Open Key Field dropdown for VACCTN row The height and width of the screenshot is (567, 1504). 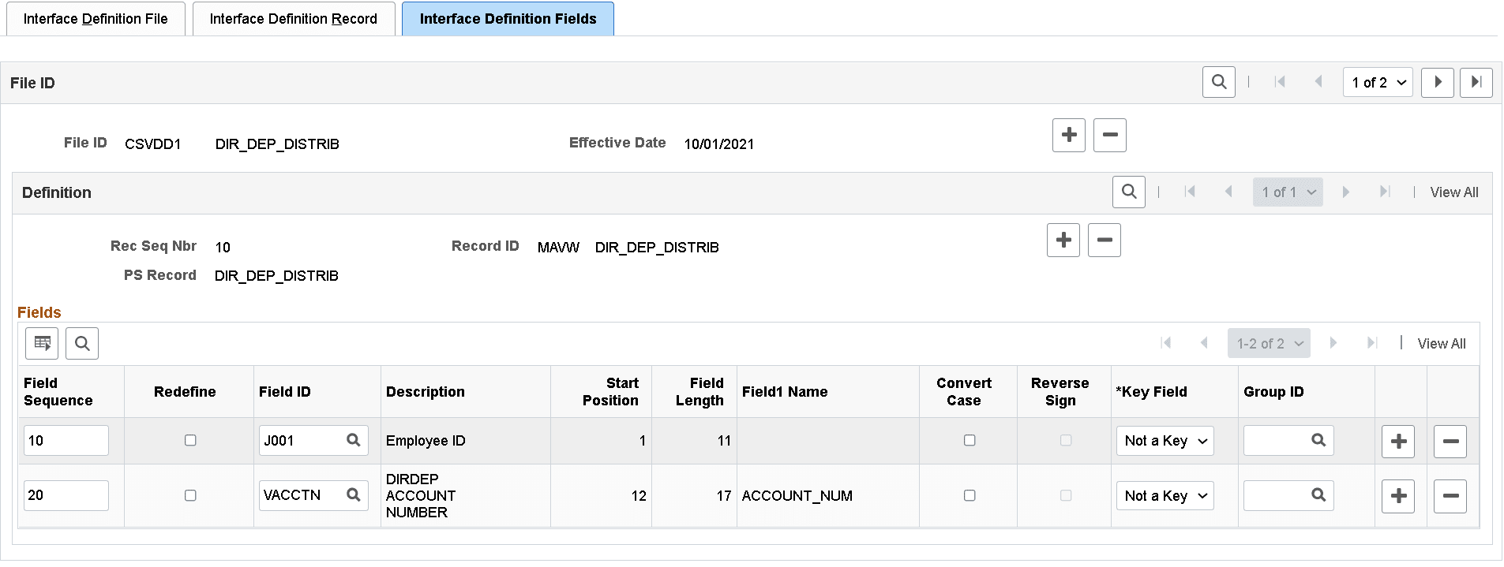[1165, 496]
